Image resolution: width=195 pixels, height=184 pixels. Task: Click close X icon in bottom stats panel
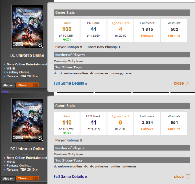click(188, 177)
